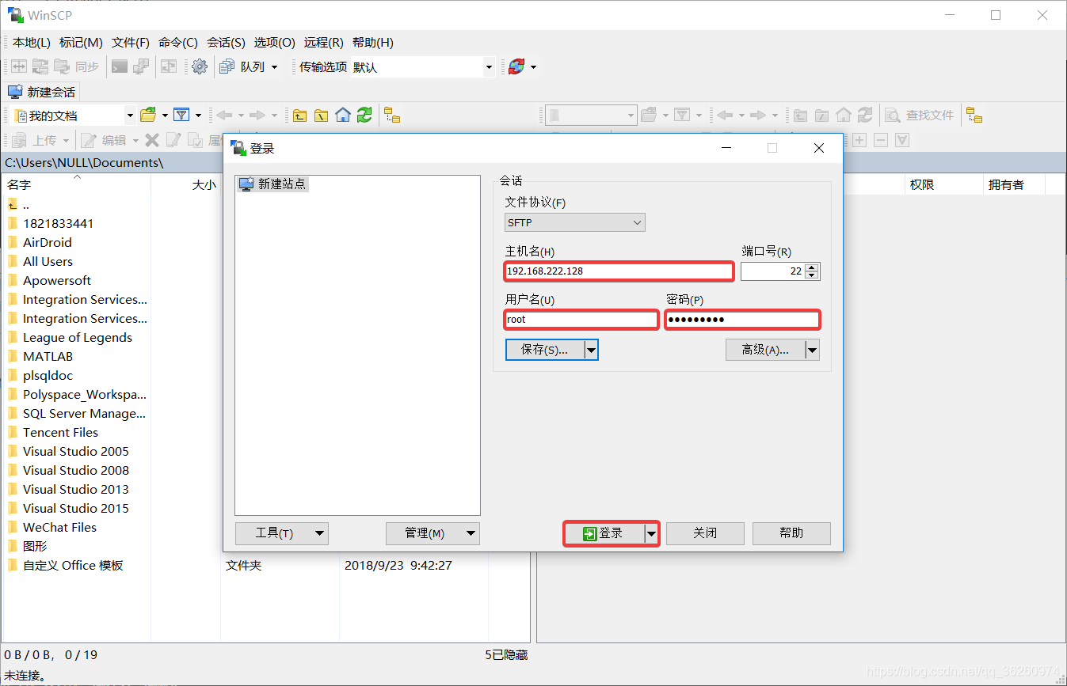The width and height of the screenshot is (1067, 686).
Task: Open the Help (帮助) menu
Action: coord(373,43)
